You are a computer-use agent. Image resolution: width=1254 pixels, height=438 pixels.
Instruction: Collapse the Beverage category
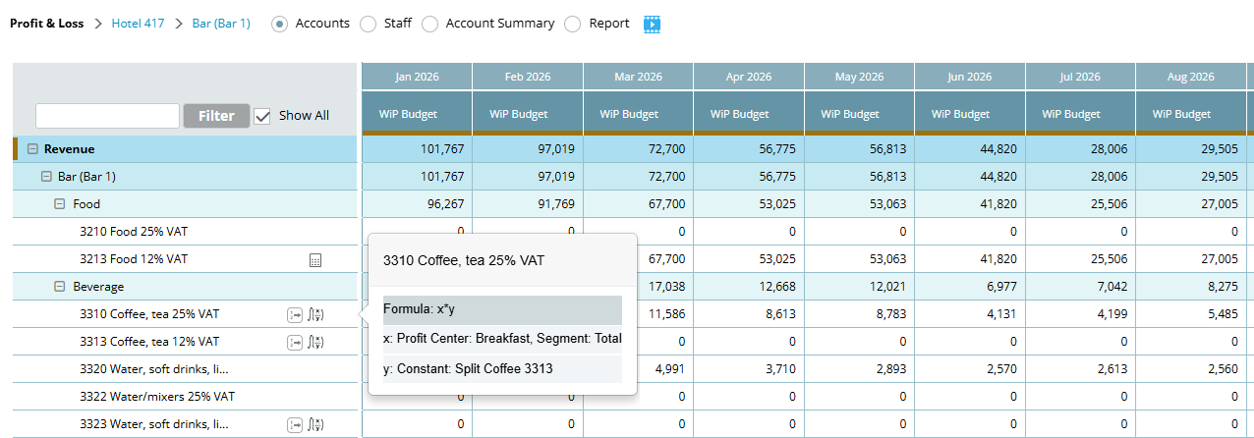click(60, 287)
